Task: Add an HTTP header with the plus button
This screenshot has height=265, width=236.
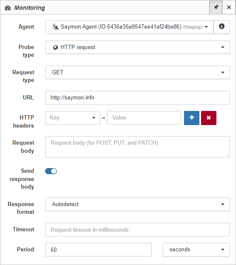Action: coord(191,118)
